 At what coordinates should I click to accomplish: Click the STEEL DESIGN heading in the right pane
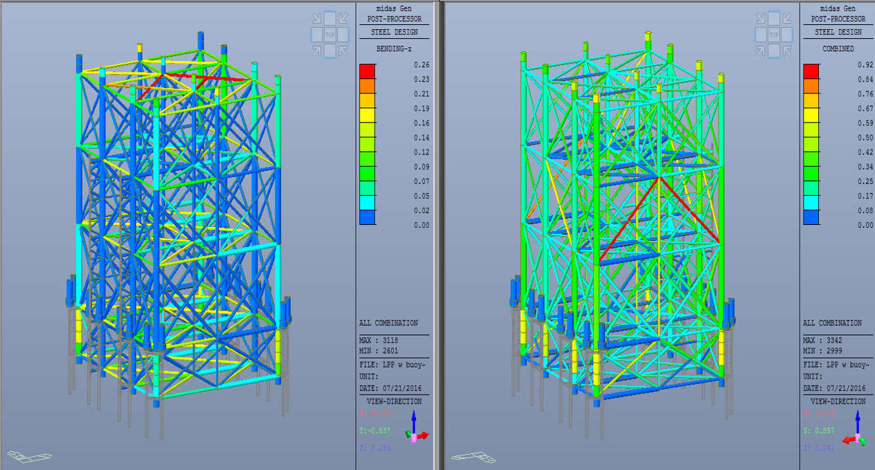[x=838, y=32]
